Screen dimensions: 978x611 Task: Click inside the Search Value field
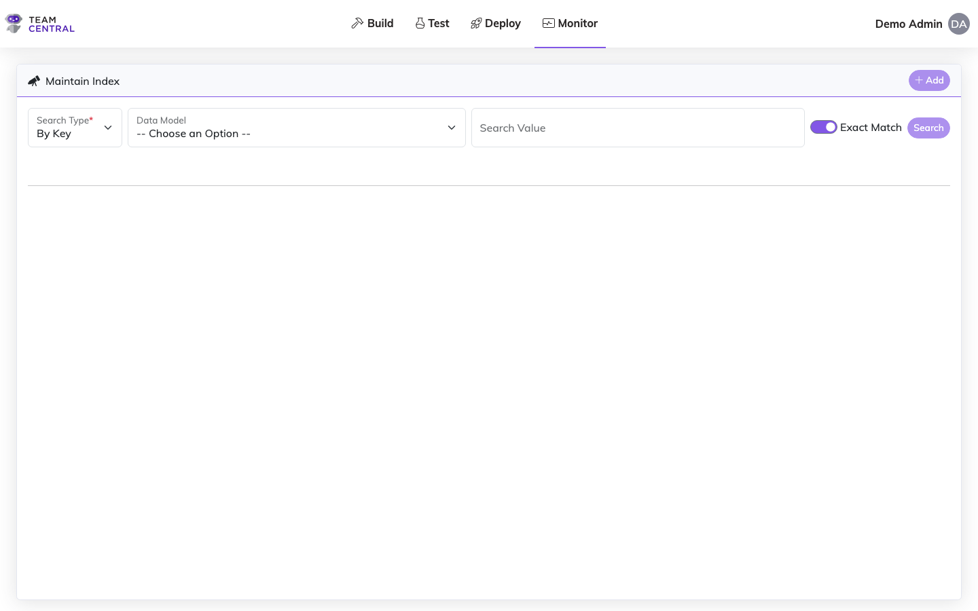click(x=638, y=128)
